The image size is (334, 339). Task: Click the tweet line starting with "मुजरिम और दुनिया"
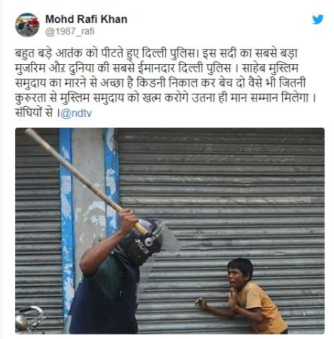coord(157,69)
